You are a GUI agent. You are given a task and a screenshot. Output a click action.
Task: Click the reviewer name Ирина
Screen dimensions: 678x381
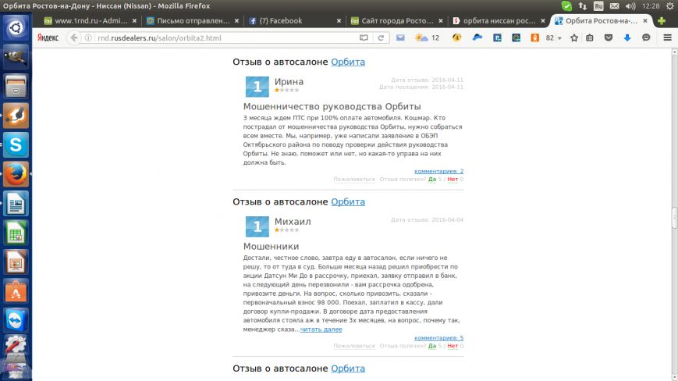(x=289, y=81)
